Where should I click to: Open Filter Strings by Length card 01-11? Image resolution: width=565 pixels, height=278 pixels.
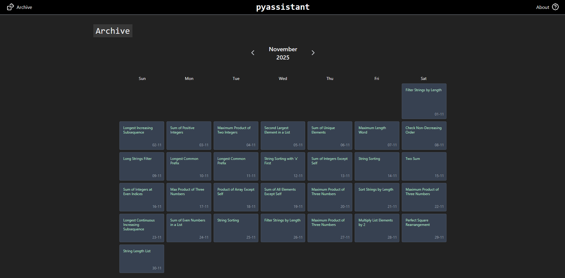pyautogui.click(x=424, y=101)
